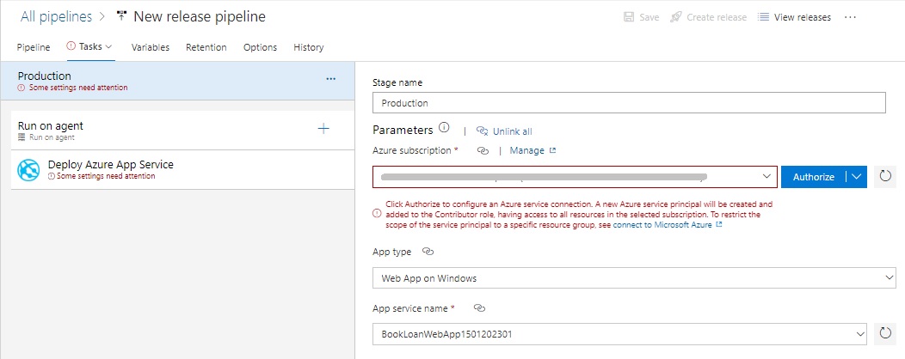Switch to the Variables tab

point(150,47)
